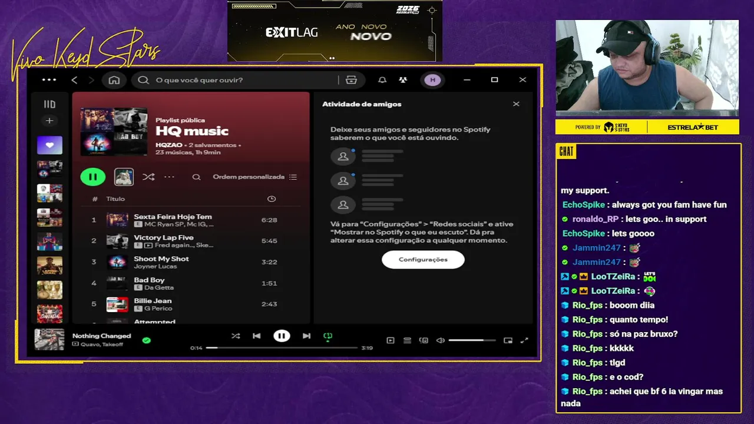Open the profile avatar 'H' menu

(432, 80)
